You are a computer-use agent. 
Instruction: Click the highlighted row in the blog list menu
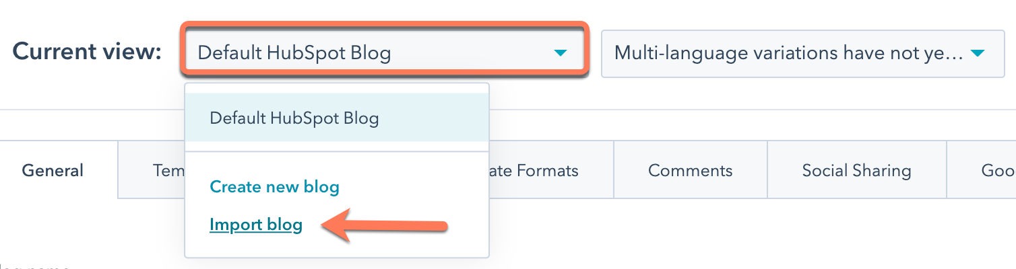[337, 118]
